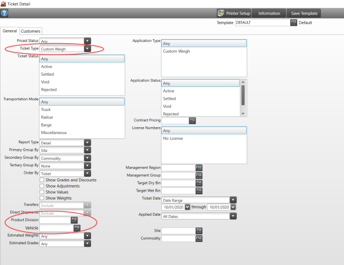
Task: Click the blue help question mark icon
Action: (x=4, y=13)
